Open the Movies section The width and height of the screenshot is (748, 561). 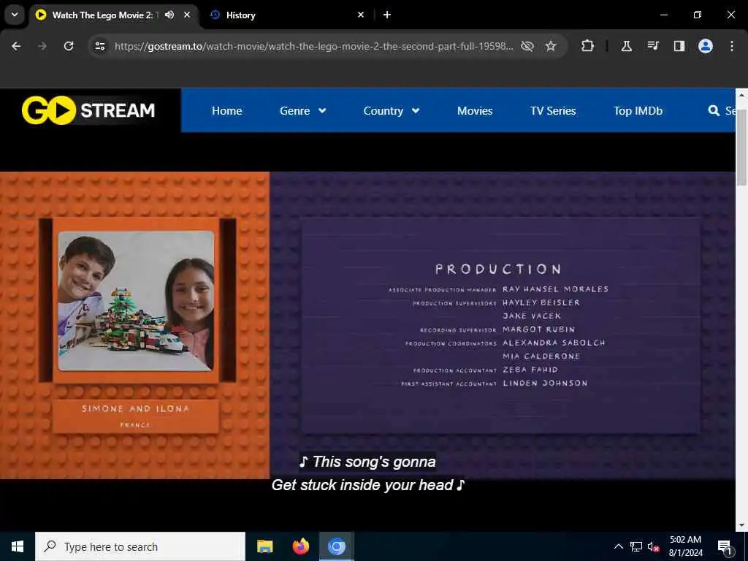pyautogui.click(x=475, y=111)
